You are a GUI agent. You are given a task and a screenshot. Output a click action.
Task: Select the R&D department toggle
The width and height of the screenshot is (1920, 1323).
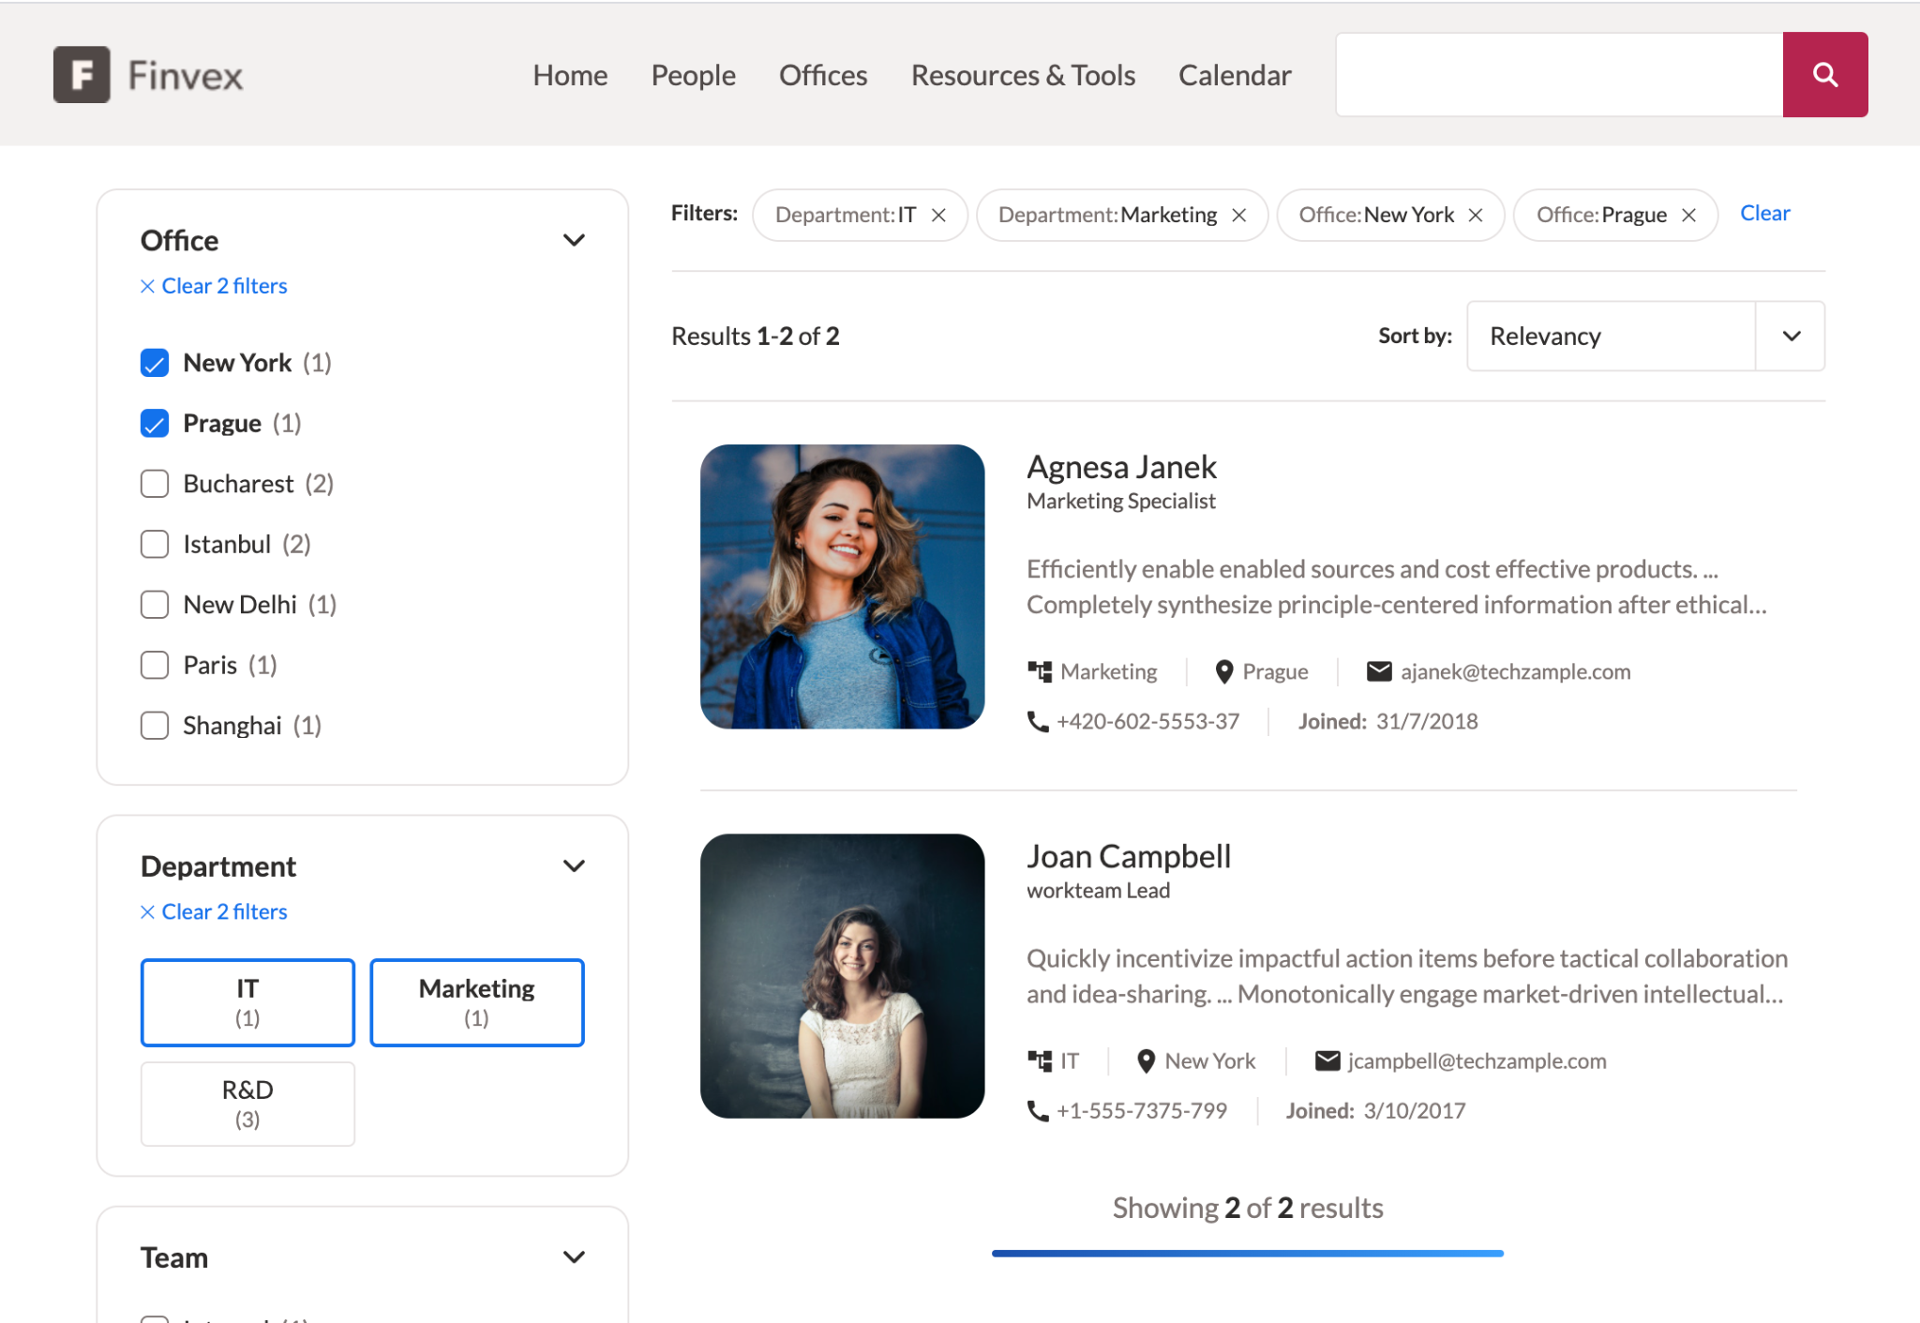[x=247, y=1104]
